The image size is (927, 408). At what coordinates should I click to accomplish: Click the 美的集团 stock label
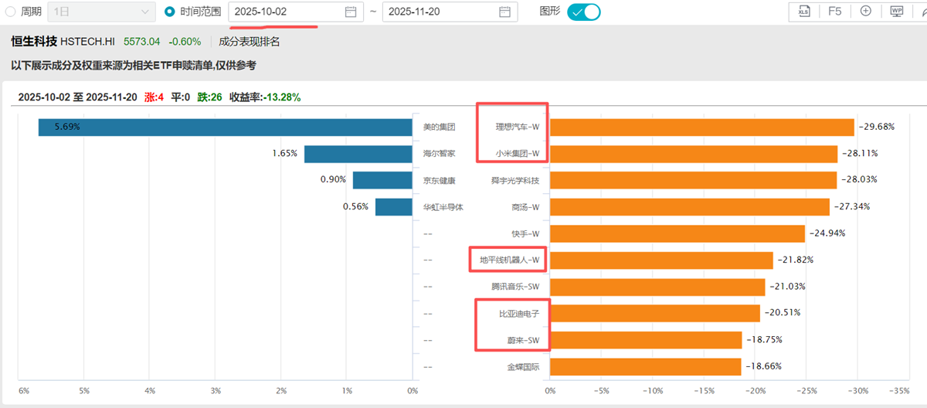[x=440, y=127]
